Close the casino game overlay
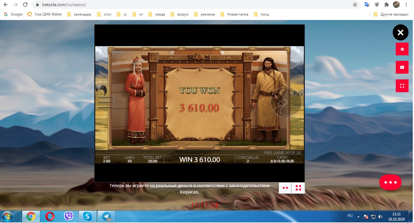The width and height of the screenshot is (414, 223). pyautogui.click(x=401, y=33)
